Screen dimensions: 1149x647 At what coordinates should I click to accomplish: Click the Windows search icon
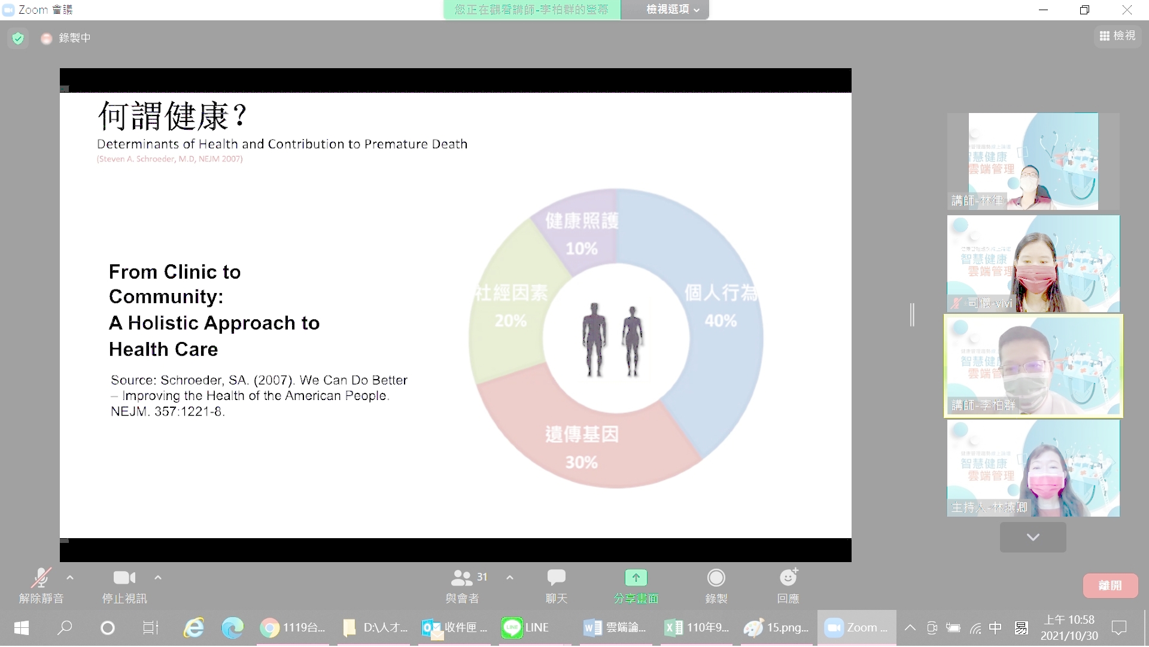65,628
